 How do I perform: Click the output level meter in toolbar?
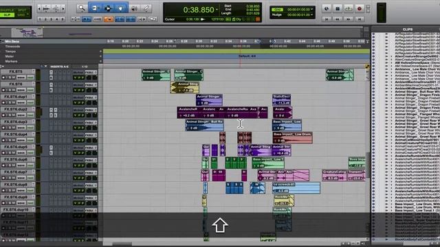tap(382, 12)
